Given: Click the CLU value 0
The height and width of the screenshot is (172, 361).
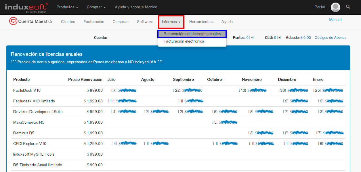Looking at the screenshot, I should point(275,38).
